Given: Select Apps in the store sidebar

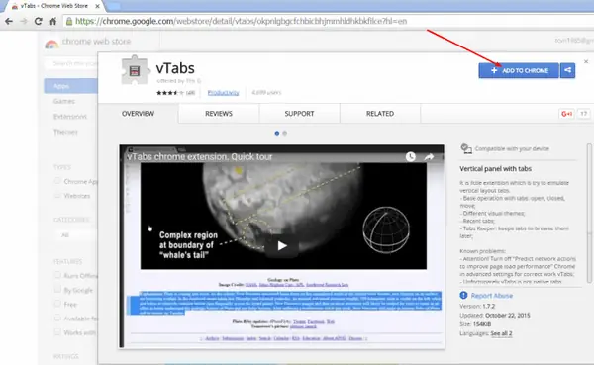Looking at the screenshot, I should (71, 86).
